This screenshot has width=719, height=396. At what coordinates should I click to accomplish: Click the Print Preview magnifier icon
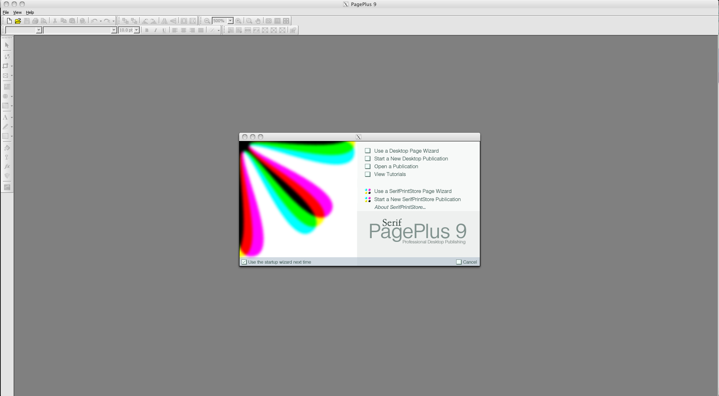click(x=44, y=21)
